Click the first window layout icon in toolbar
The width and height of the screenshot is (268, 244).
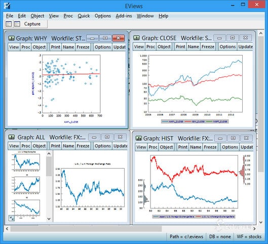point(9,24)
